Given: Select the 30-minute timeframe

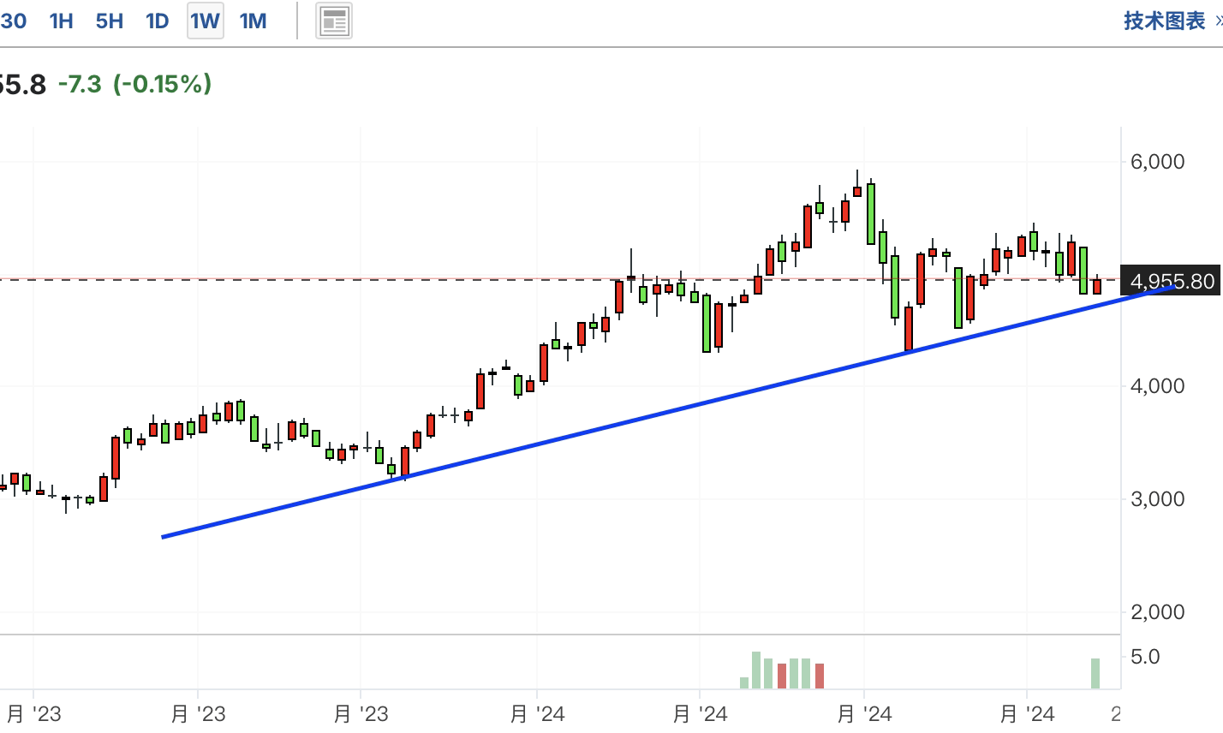Looking at the screenshot, I should [x=13, y=21].
